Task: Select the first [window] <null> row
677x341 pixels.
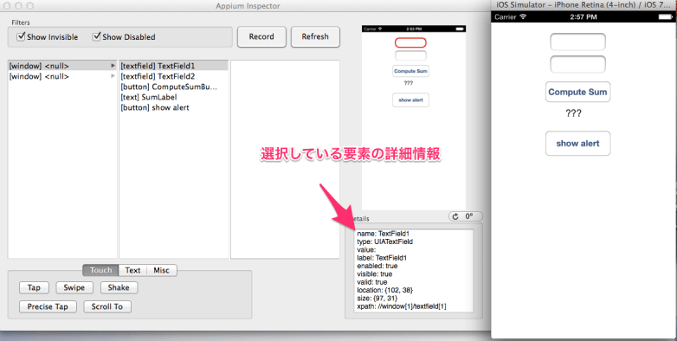Action: [62, 66]
